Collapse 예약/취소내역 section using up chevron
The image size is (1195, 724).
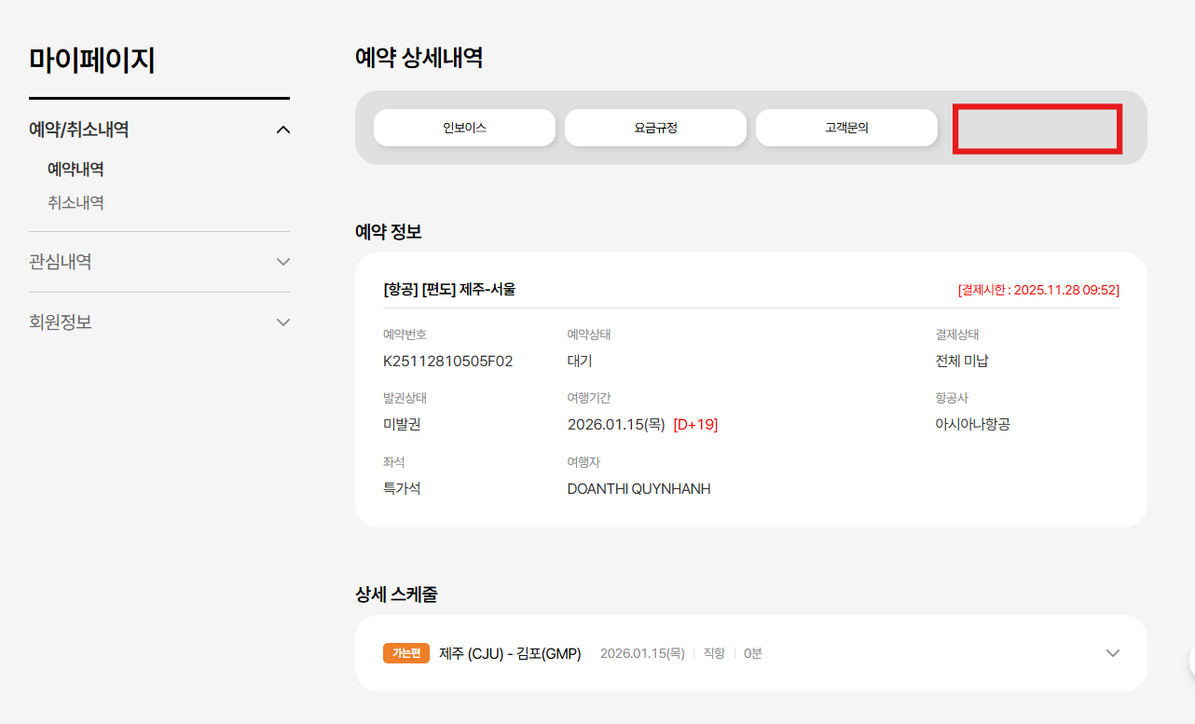pyautogui.click(x=284, y=130)
